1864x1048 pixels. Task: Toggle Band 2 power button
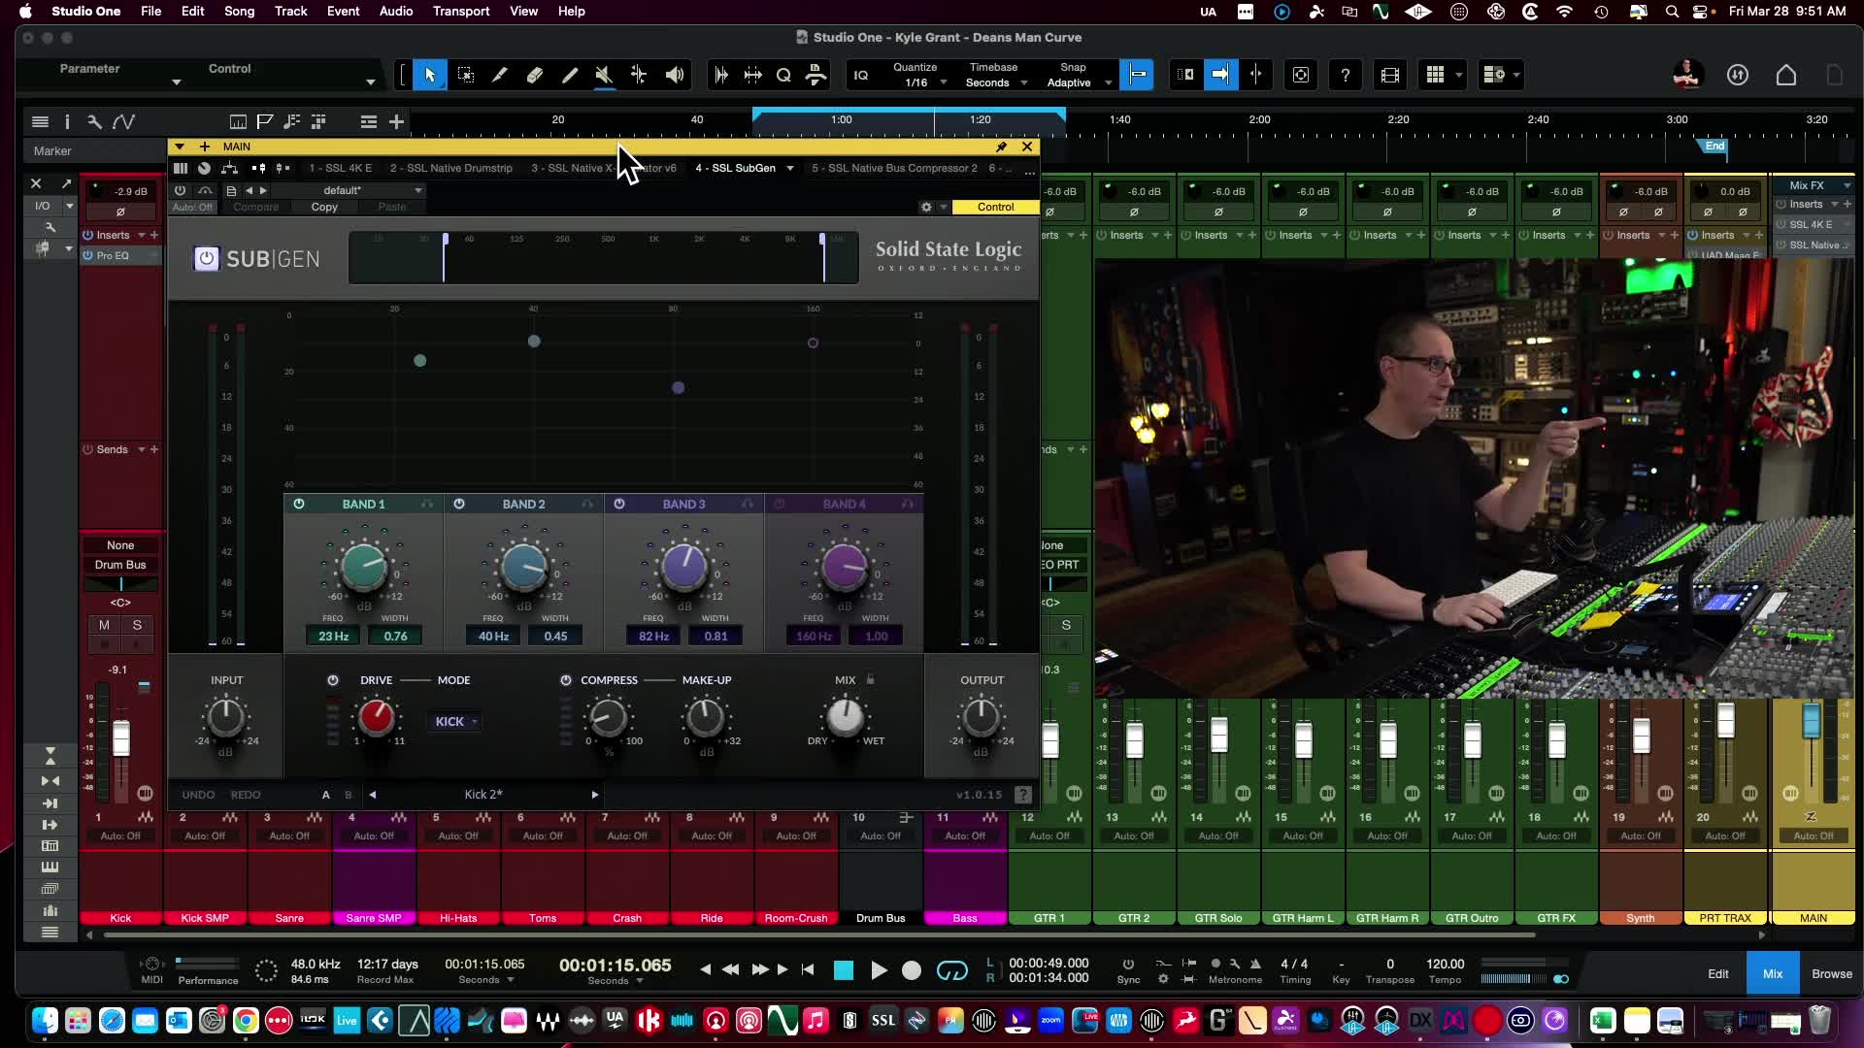(459, 504)
